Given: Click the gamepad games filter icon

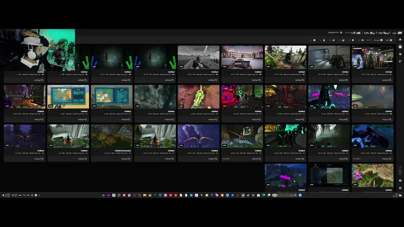Looking at the screenshot, I should [362, 40].
